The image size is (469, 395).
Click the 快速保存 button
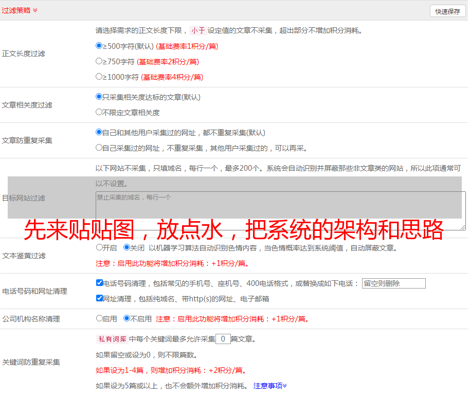pyautogui.click(x=447, y=11)
